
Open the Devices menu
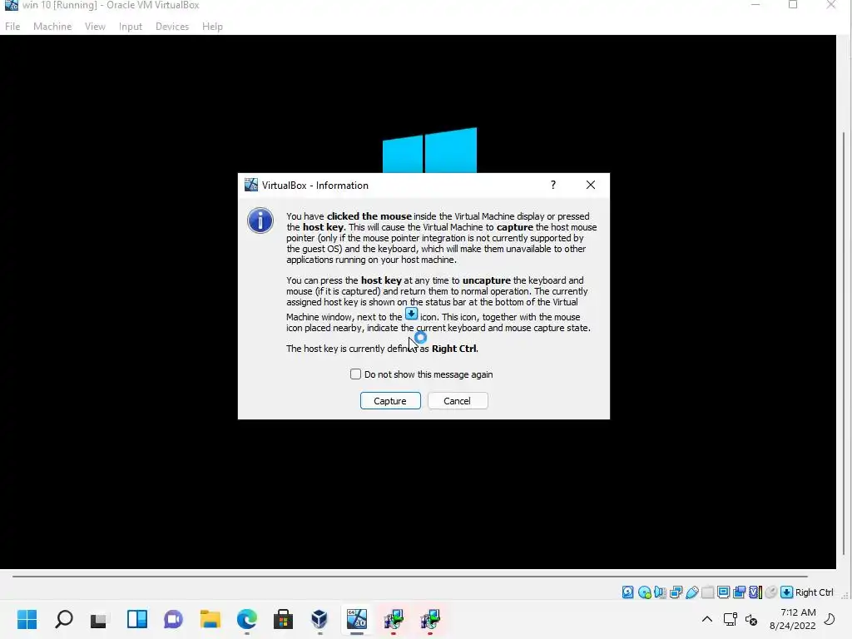172,27
